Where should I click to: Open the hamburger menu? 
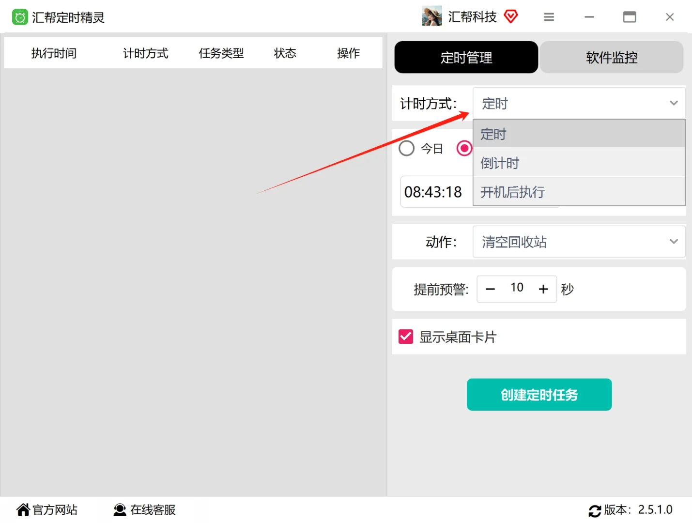pos(549,16)
